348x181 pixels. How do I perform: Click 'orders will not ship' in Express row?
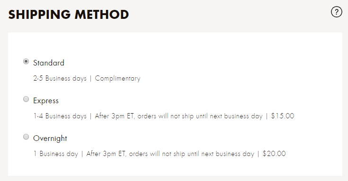[x=166, y=116]
